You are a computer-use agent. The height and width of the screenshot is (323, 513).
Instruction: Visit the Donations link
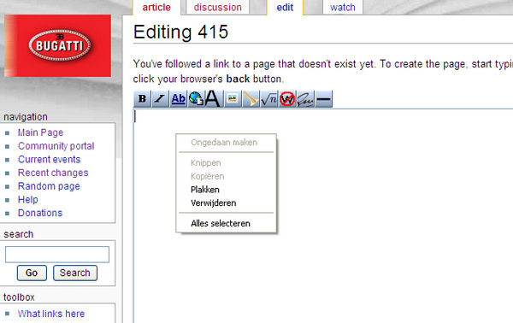pos(40,213)
